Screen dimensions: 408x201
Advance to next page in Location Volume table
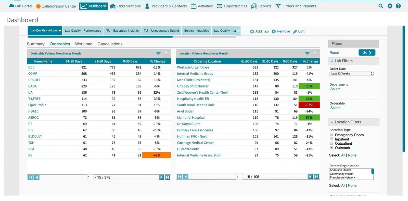(x=310, y=177)
